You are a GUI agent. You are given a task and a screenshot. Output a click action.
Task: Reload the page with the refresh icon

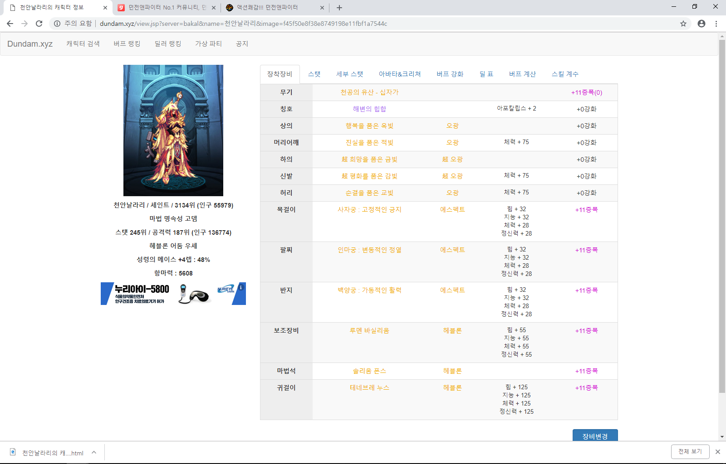tap(39, 24)
